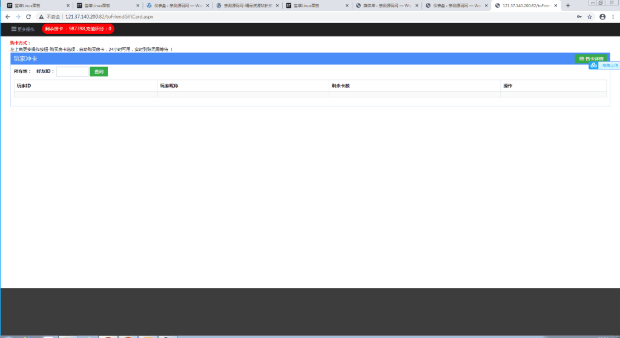
Task: Click the cloud upload icon 拖拽上传
Action: click(x=594, y=65)
